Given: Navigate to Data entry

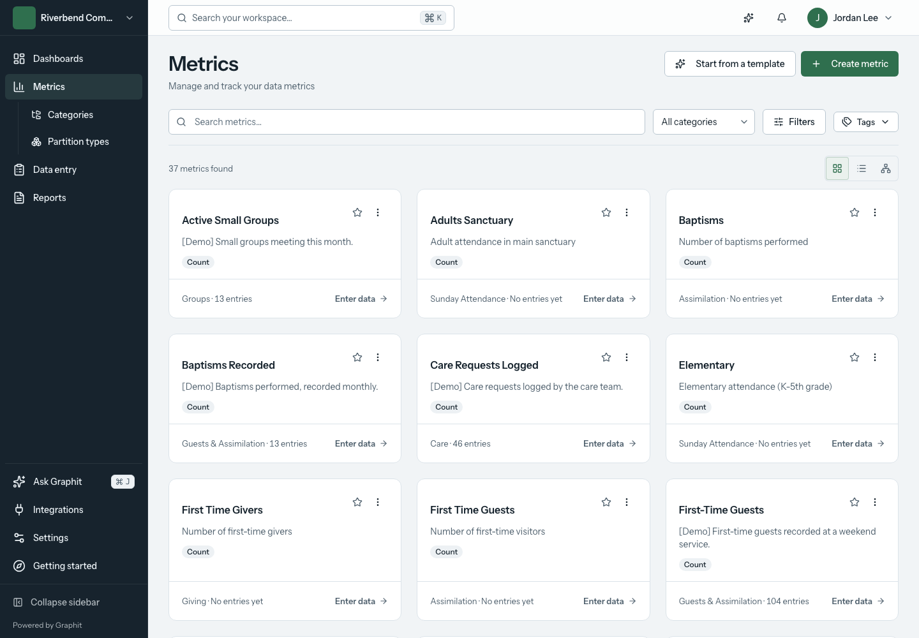Looking at the screenshot, I should click(74, 170).
